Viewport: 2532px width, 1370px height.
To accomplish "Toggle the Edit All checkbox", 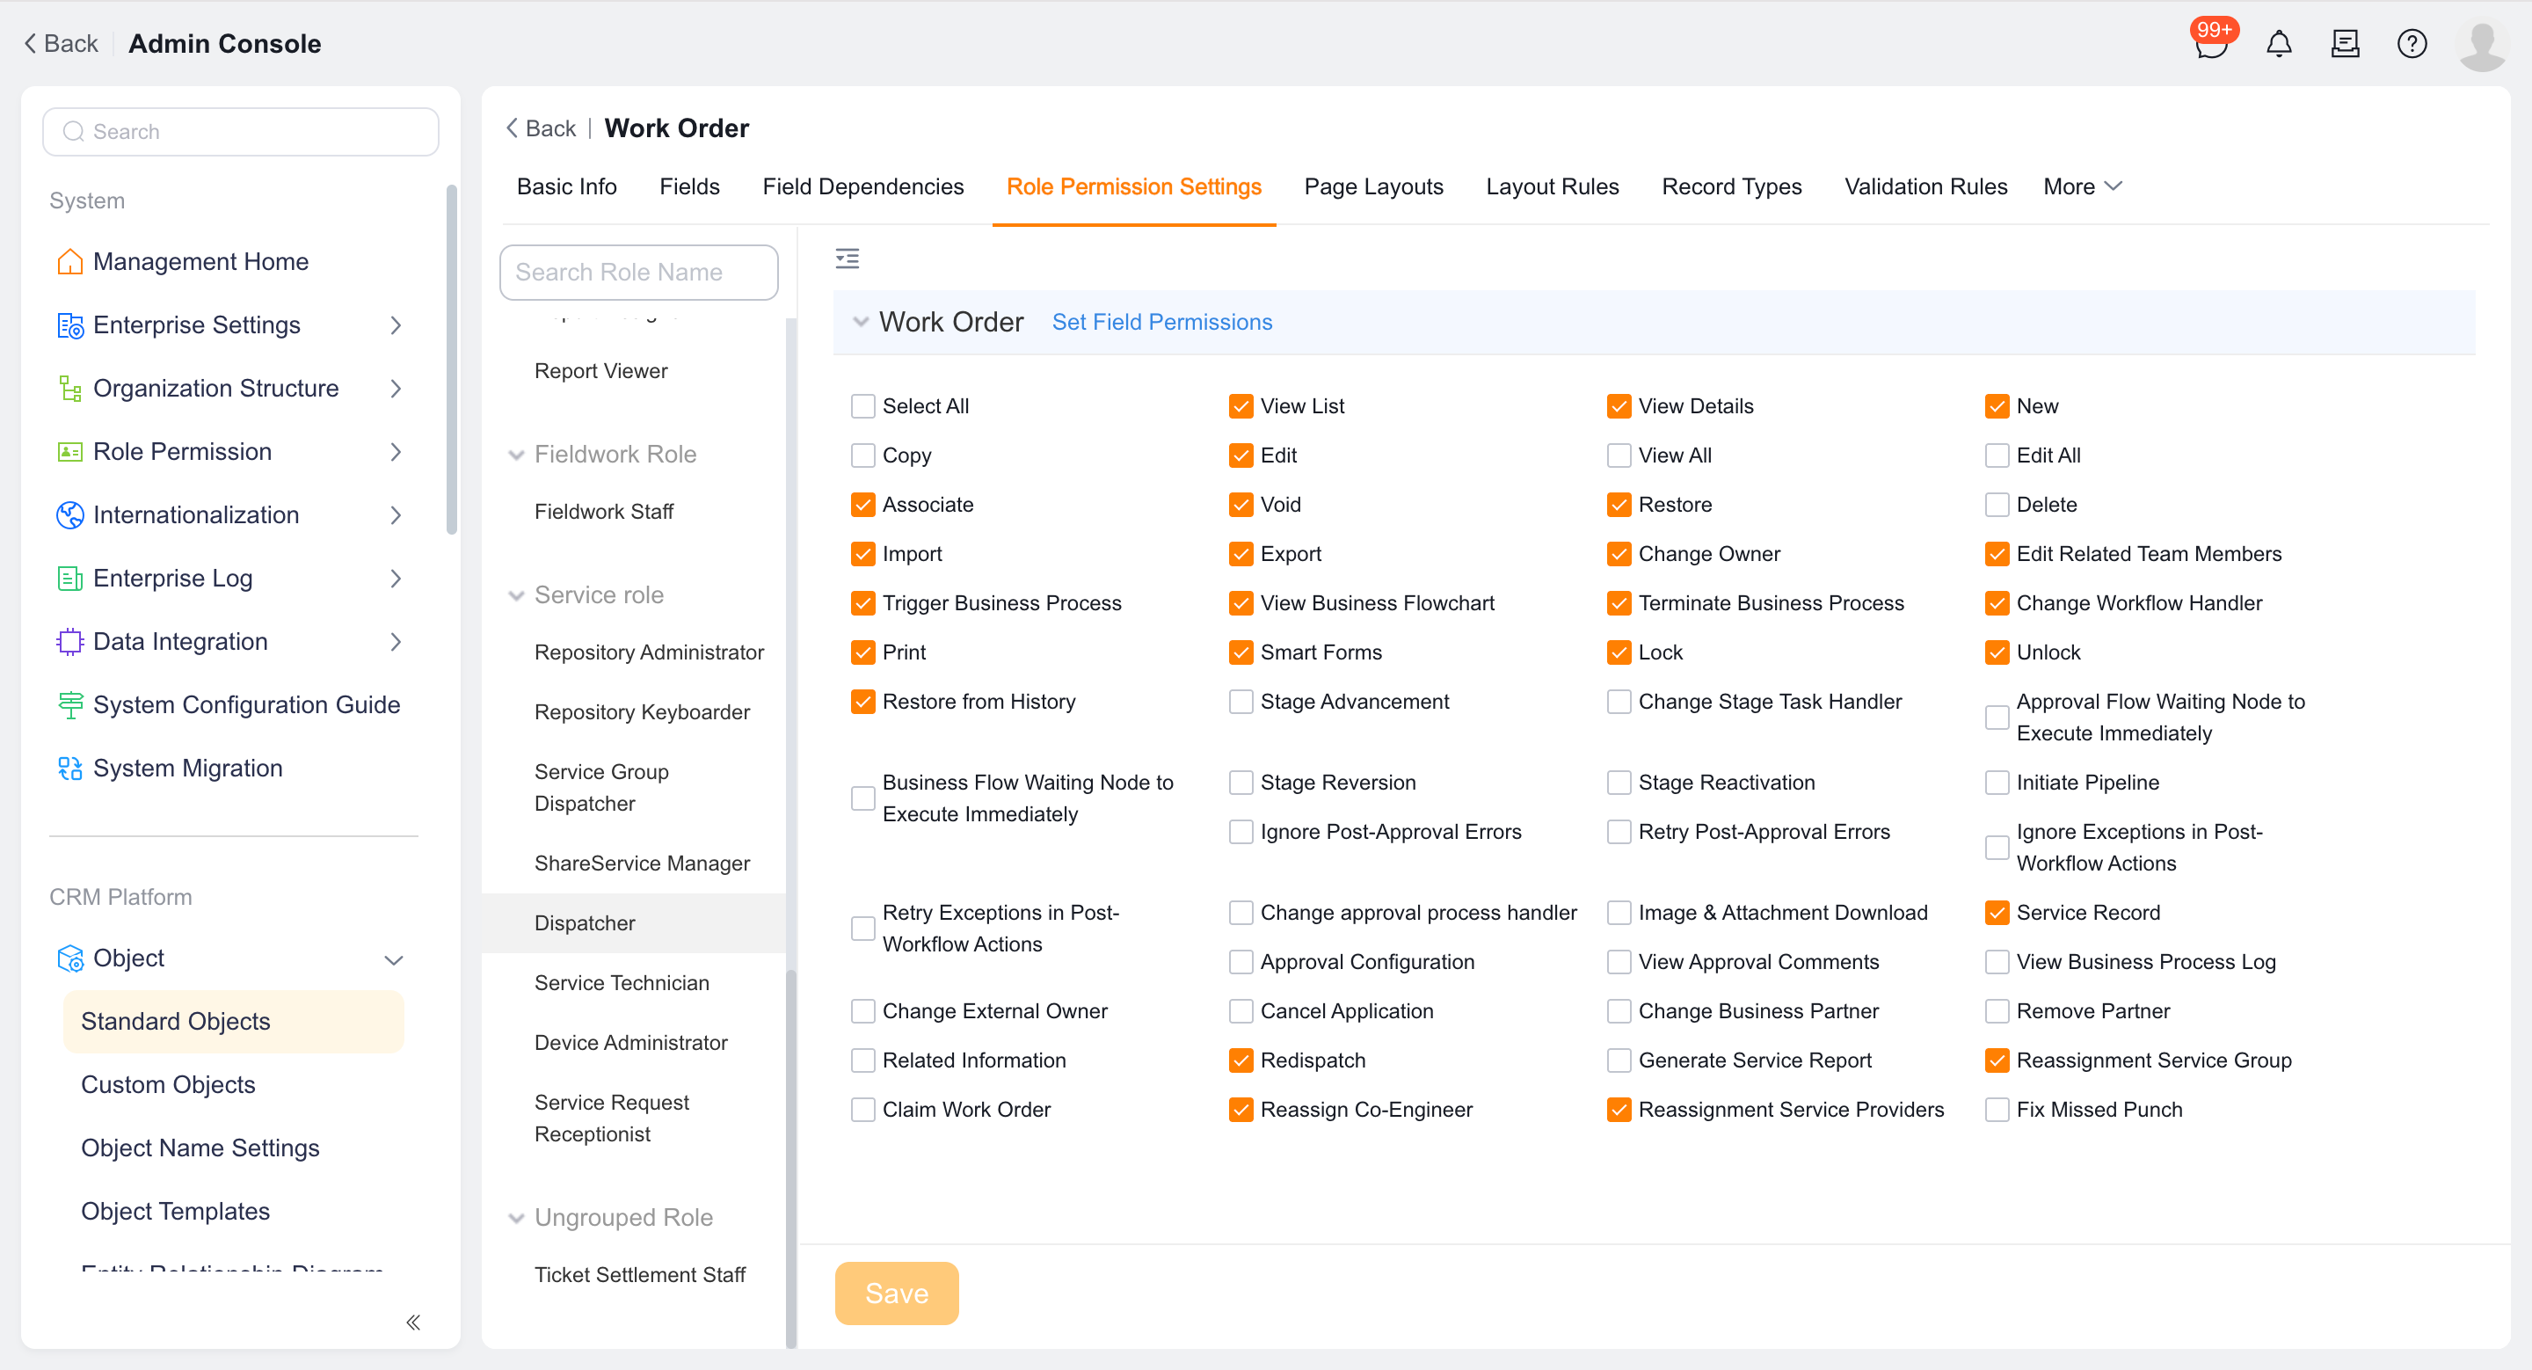I will click(1997, 456).
